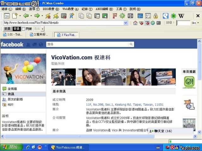Expand the address bar URL dropdown
This screenshot has width=202, height=151.
126,23
